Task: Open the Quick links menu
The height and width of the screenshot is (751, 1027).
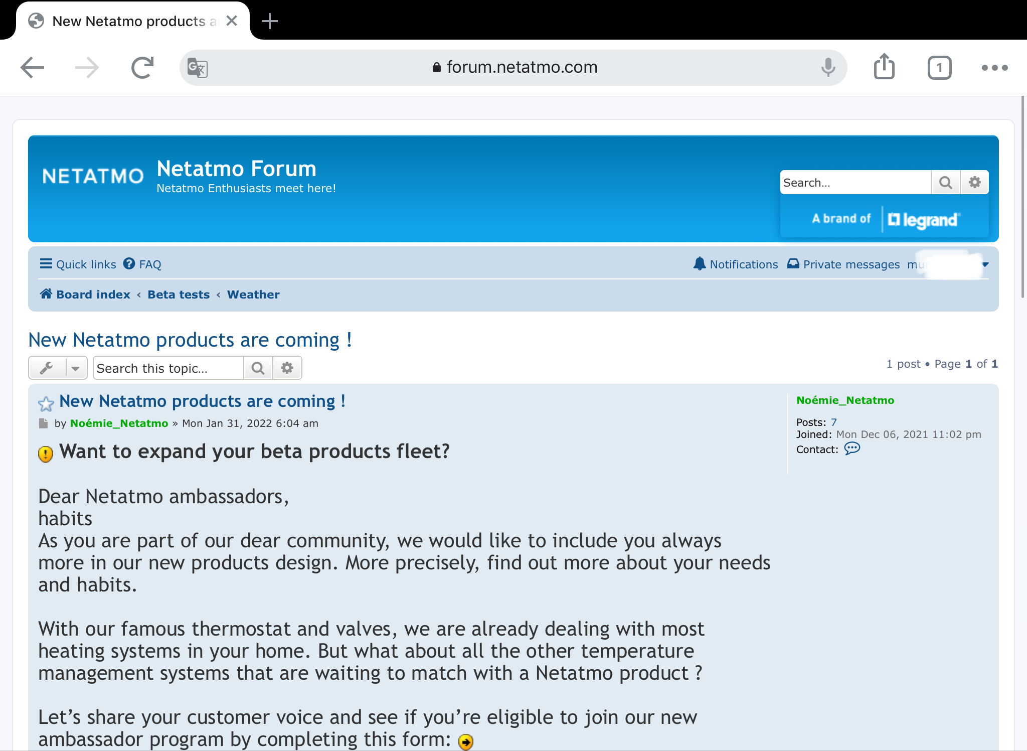Action: (x=78, y=264)
